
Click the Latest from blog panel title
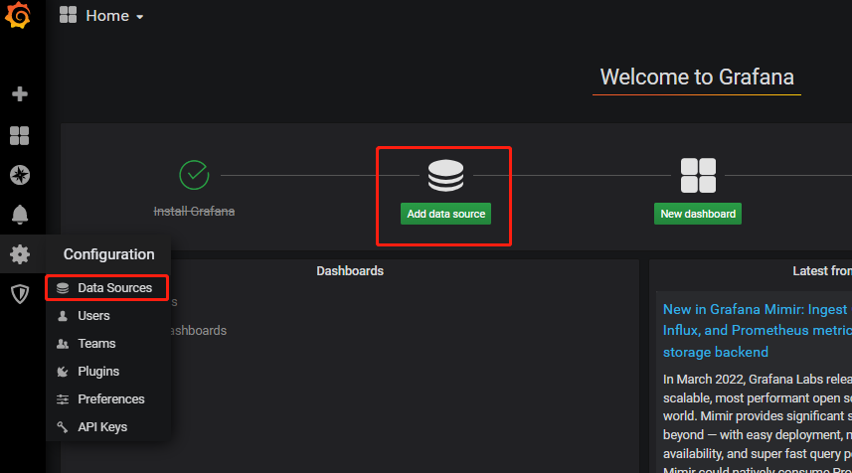[x=822, y=271]
